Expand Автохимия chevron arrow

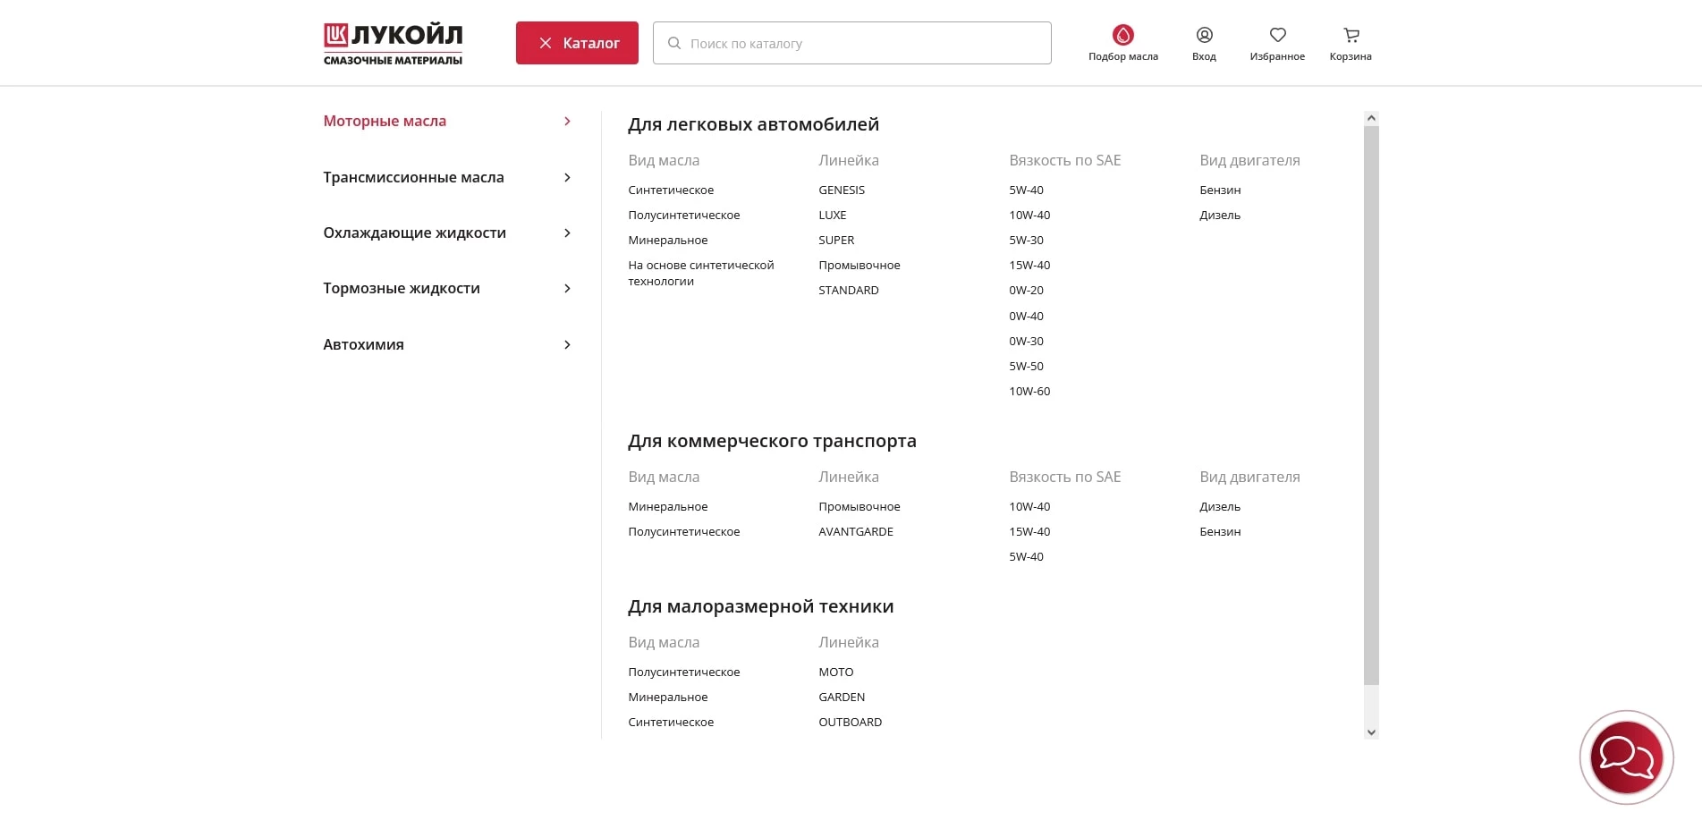click(x=567, y=345)
